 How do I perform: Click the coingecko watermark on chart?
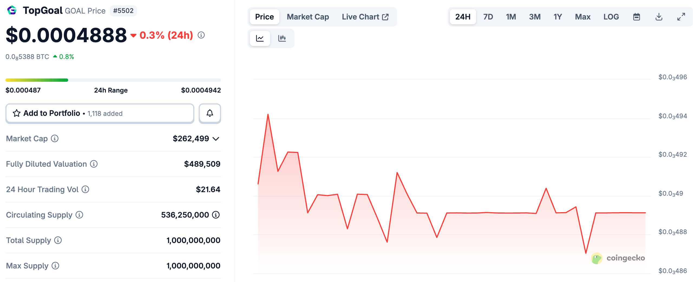618,258
